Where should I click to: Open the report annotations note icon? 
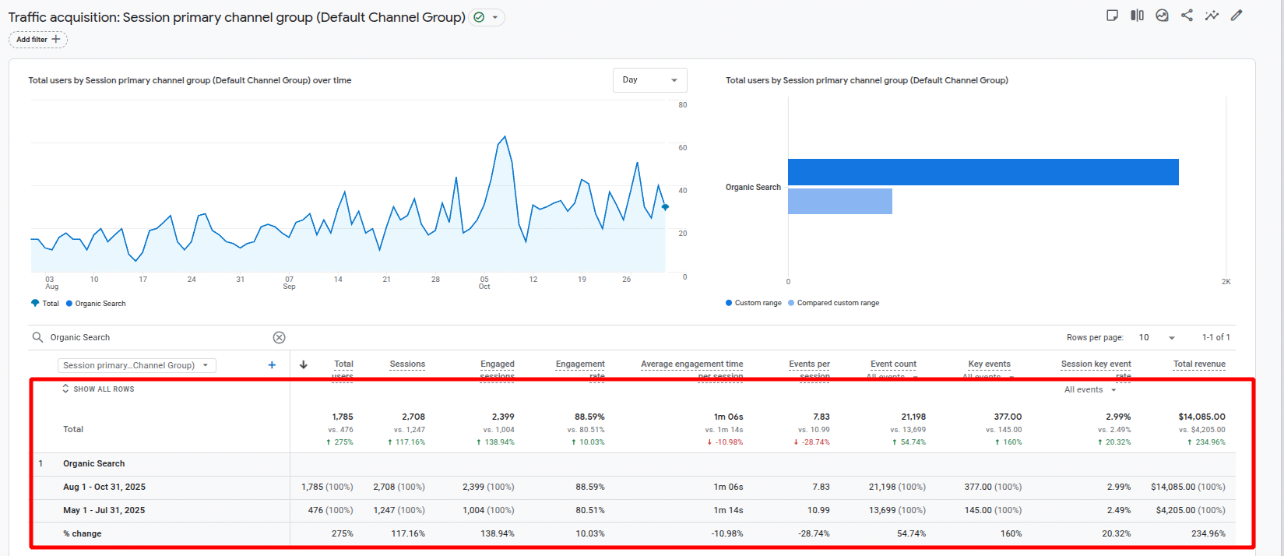(1112, 16)
